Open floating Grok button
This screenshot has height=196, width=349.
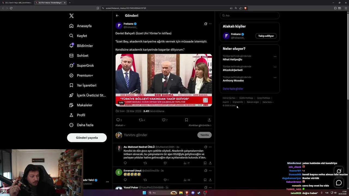point(339,171)
